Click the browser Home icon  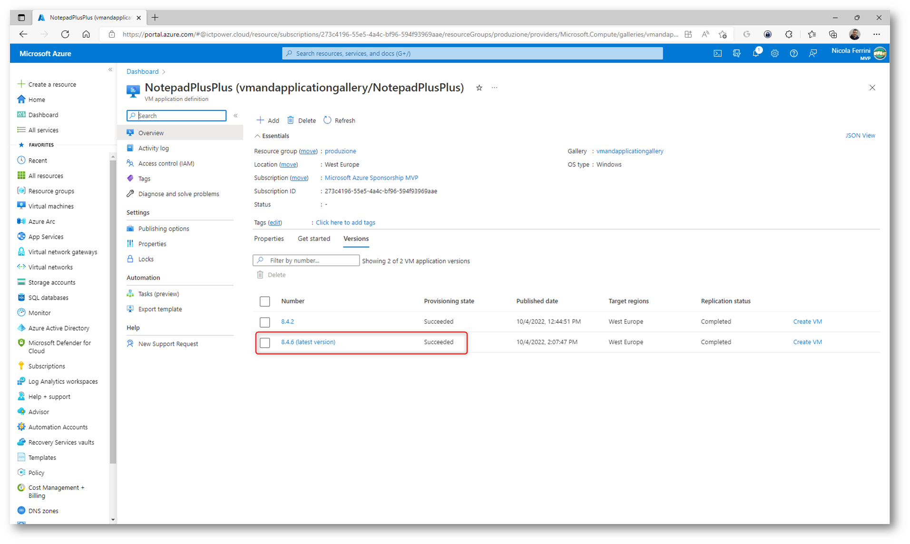[86, 34]
